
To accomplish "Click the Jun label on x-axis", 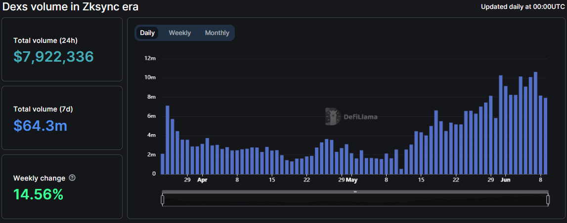I will click(506, 180).
